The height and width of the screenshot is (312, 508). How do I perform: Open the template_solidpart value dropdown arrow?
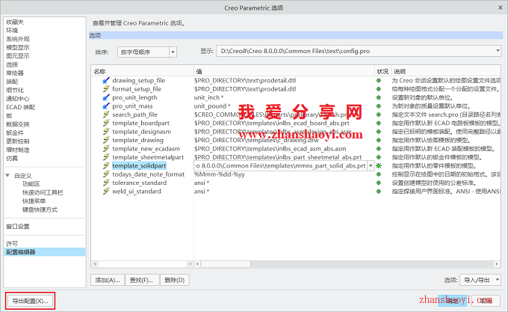[371, 166]
